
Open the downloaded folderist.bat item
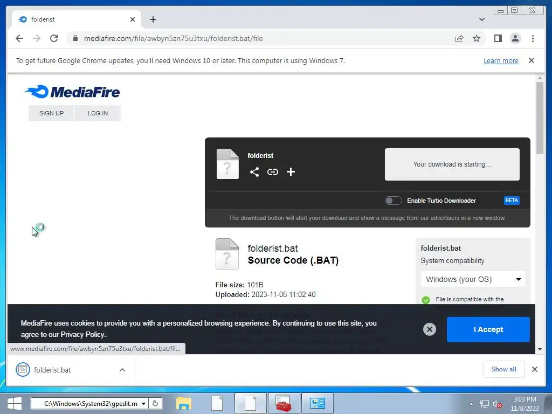tap(52, 370)
